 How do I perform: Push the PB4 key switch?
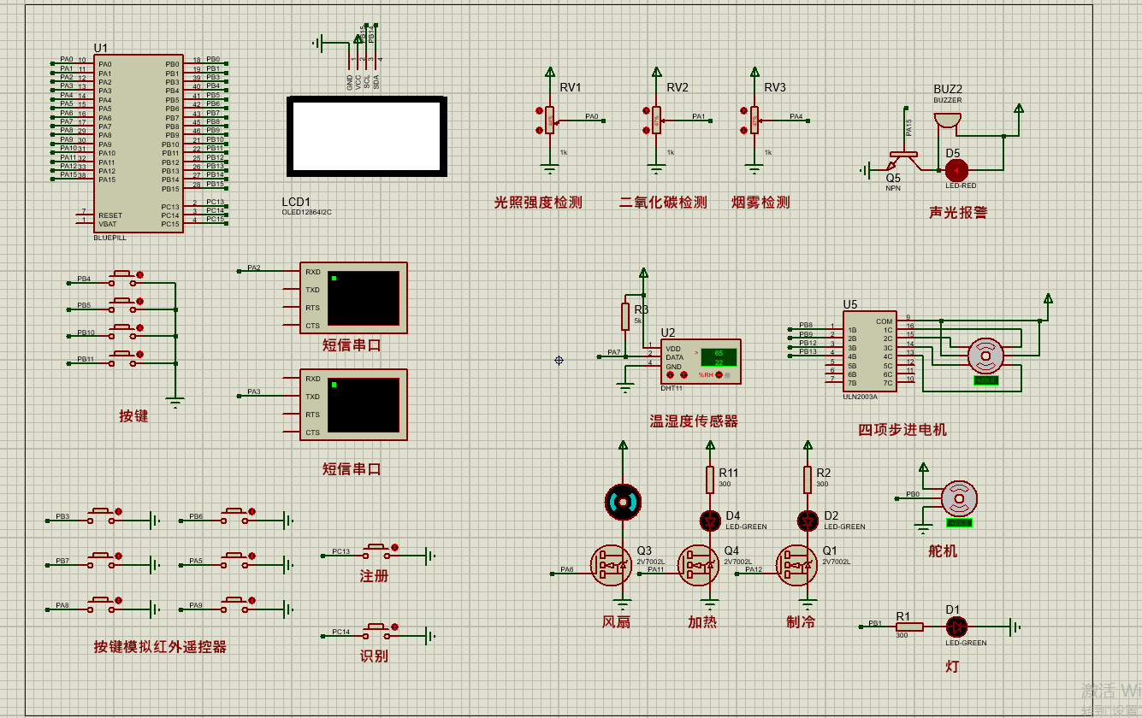click(121, 277)
